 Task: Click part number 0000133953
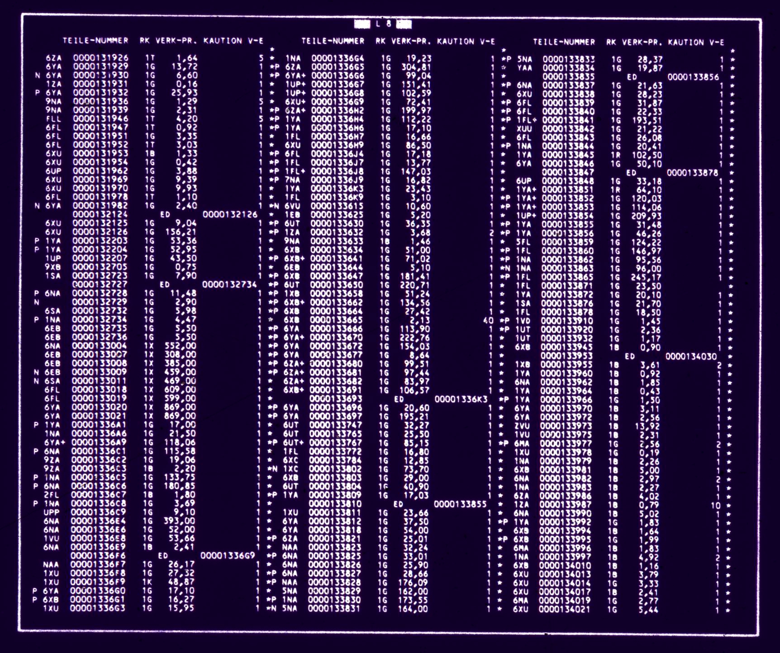click(567, 356)
